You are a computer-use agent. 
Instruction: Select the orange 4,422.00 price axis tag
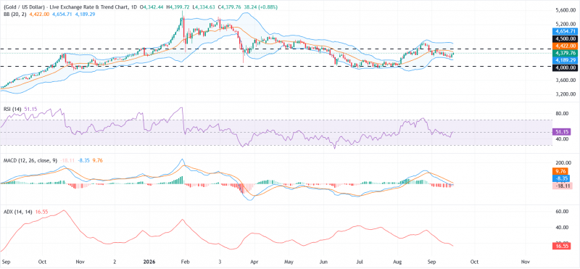click(x=565, y=46)
